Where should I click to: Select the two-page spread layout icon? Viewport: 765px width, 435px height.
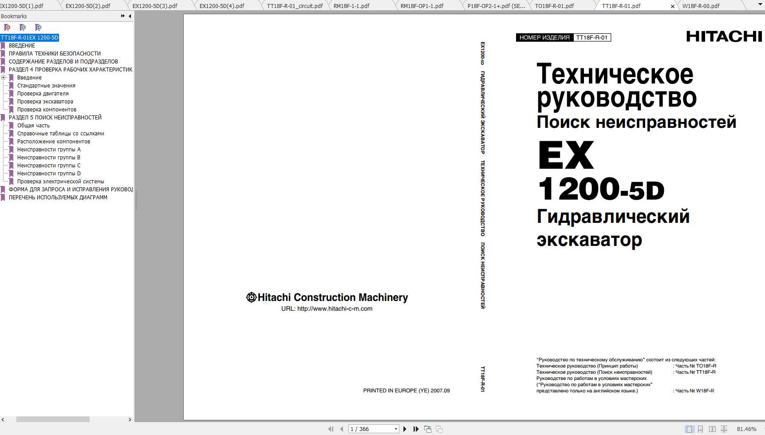[712, 429]
